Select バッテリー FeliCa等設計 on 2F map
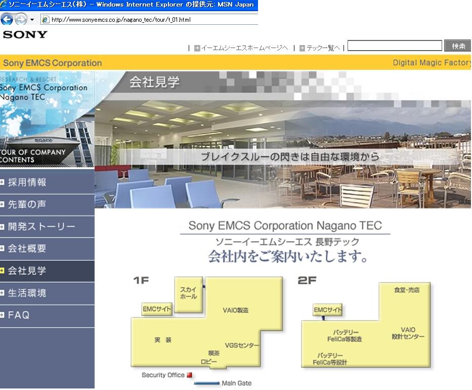Image resolution: width=472 pixels, height=390 pixels. coord(330,359)
